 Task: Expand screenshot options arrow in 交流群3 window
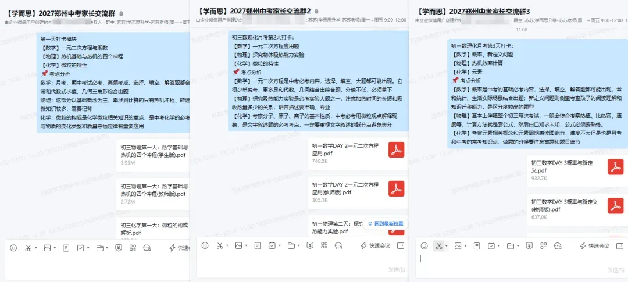[446, 246]
